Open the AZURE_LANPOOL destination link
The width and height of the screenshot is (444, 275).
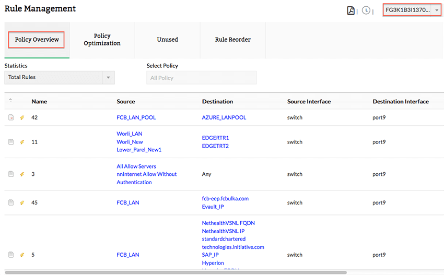click(224, 117)
